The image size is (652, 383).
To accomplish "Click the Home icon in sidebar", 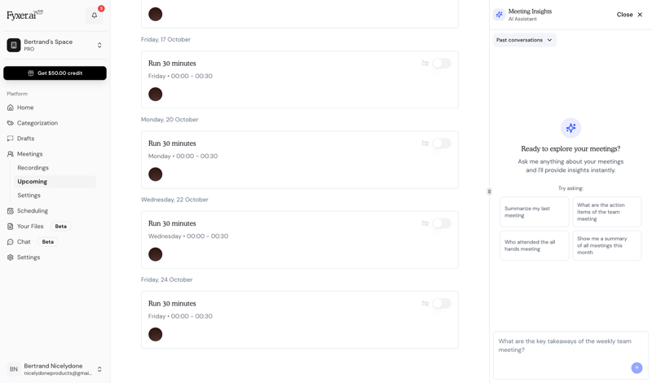I will click(11, 108).
